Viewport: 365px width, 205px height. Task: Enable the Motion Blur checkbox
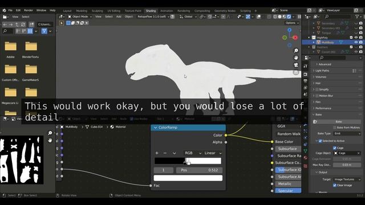[317, 96]
